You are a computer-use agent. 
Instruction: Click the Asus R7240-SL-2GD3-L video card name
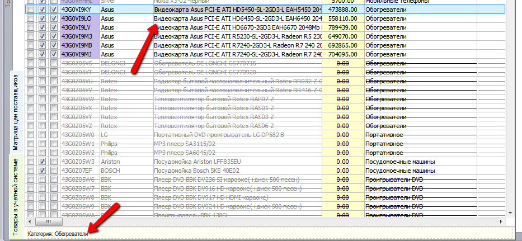tap(238, 54)
